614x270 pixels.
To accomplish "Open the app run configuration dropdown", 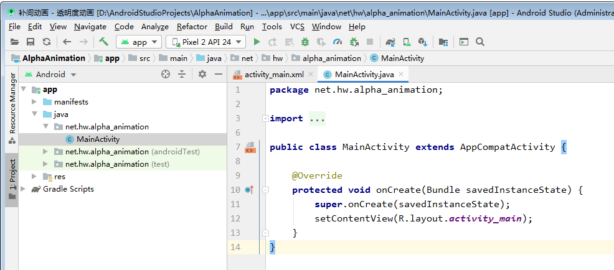I will coord(139,42).
